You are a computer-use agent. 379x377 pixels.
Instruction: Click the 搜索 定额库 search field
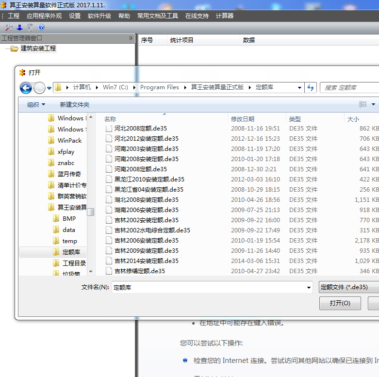tap(349, 87)
